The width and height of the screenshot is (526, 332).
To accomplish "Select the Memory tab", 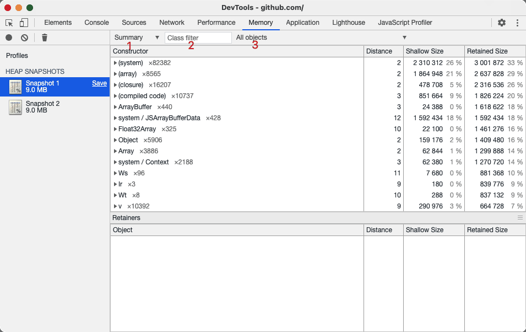I will point(261,23).
